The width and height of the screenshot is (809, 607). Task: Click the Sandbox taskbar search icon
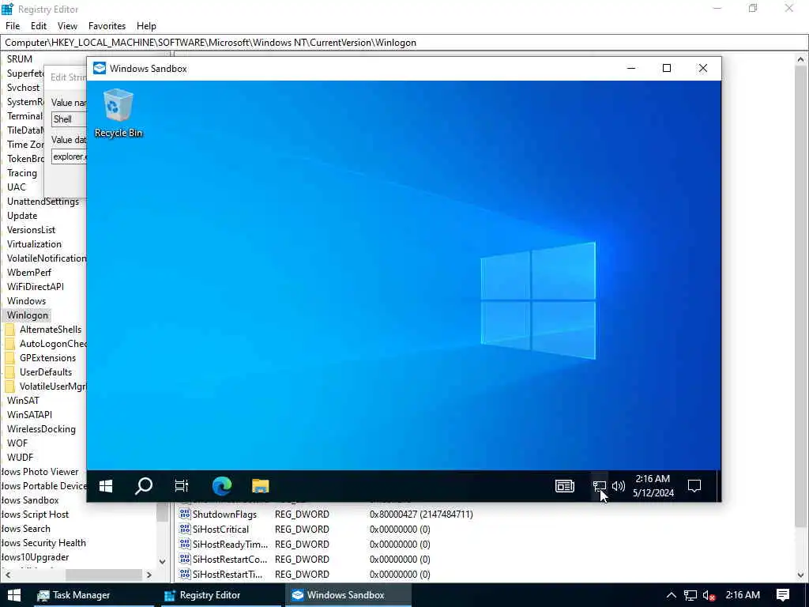[144, 486]
